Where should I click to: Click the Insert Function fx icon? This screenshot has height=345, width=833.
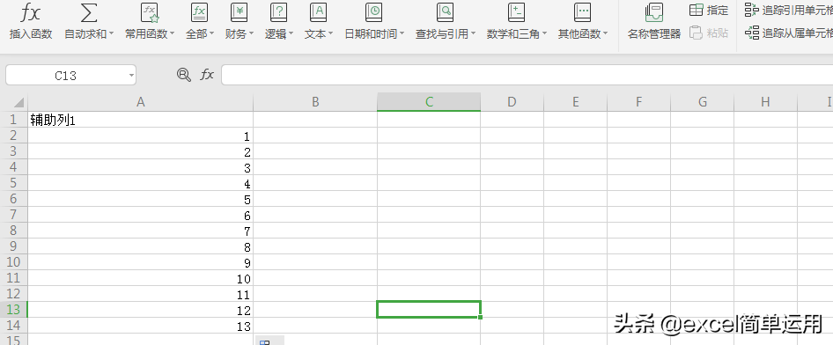click(x=31, y=12)
